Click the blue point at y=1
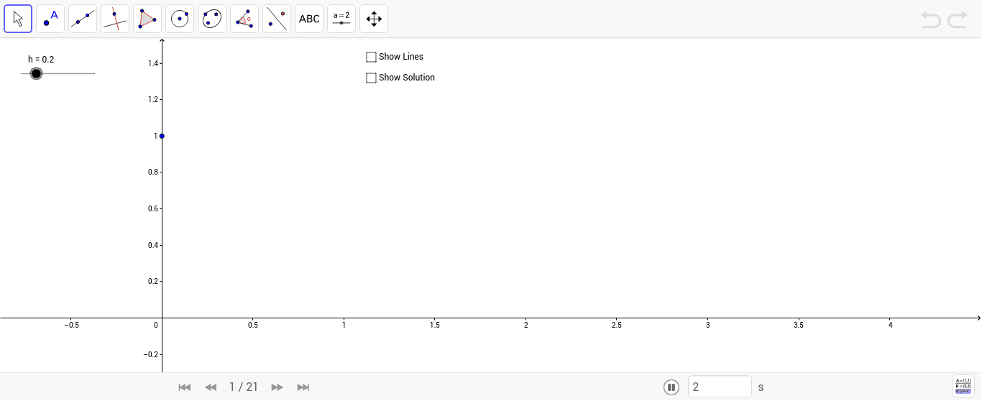 tap(162, 136)
